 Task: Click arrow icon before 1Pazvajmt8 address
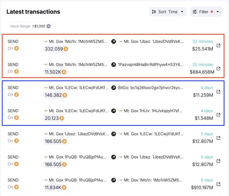(x=113, y=64)
